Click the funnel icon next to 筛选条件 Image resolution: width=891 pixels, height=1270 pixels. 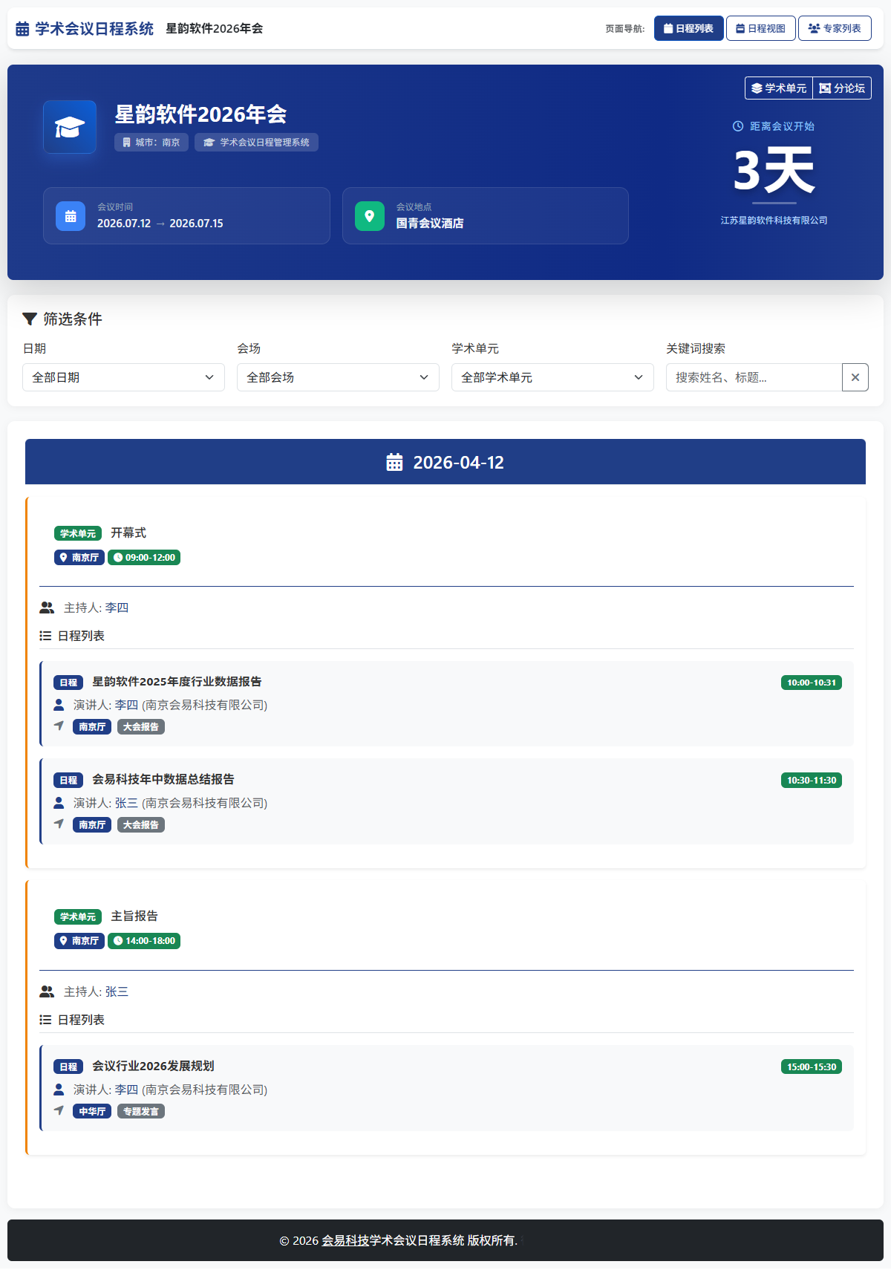[x=30, y=319]
